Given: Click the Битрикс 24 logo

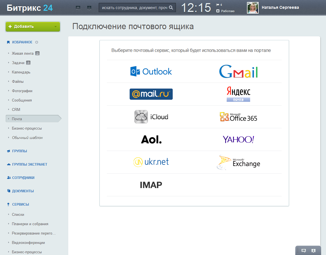Looking at the screenshot, I should tap(30, 8).
